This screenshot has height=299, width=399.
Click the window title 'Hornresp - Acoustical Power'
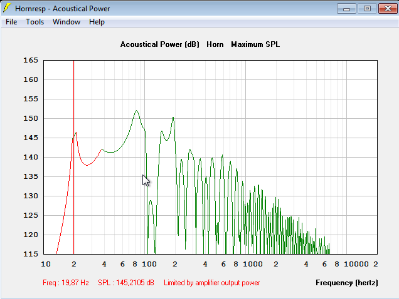[x=62, y=9]
